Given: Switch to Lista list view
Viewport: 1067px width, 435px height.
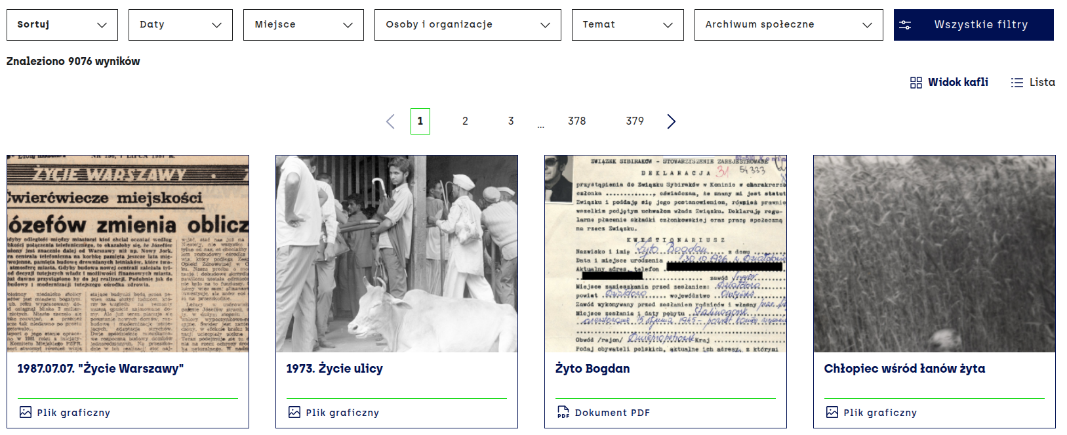Looking at the screenshot, I should point(1033,82).
